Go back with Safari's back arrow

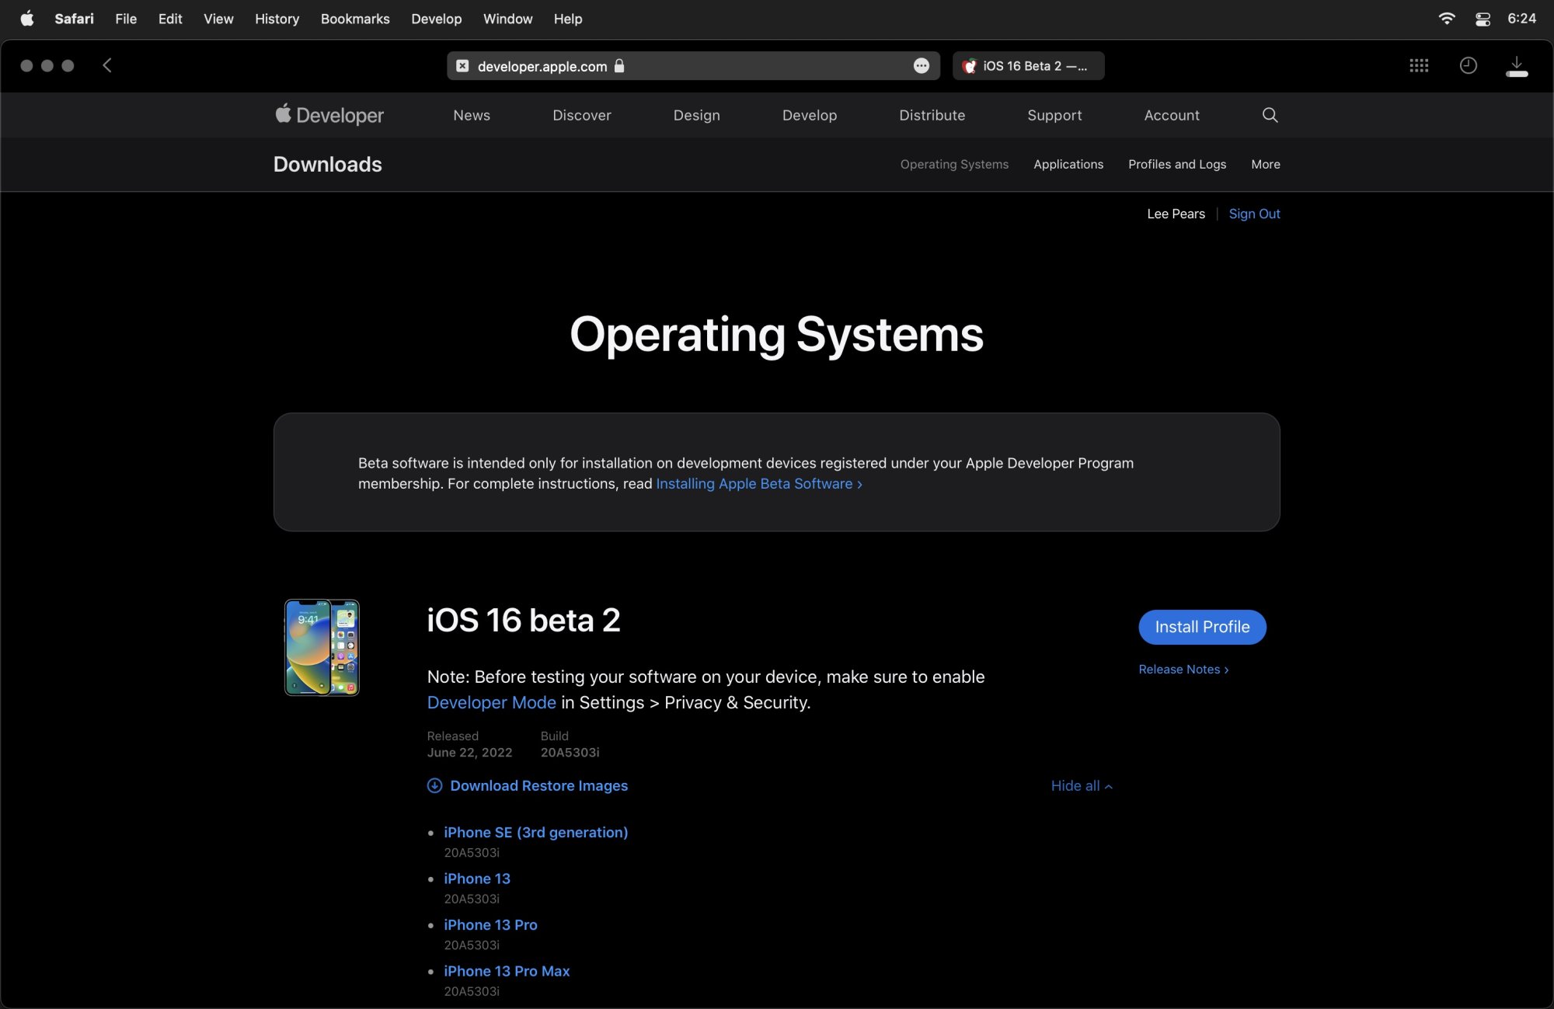pos(107,65)
